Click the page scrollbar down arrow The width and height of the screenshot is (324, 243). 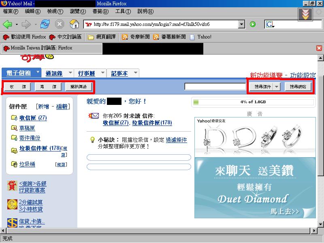[x=320, y=224]
